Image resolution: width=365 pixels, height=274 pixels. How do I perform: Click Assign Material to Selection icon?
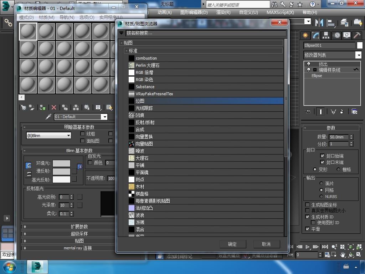click(43, 107)
